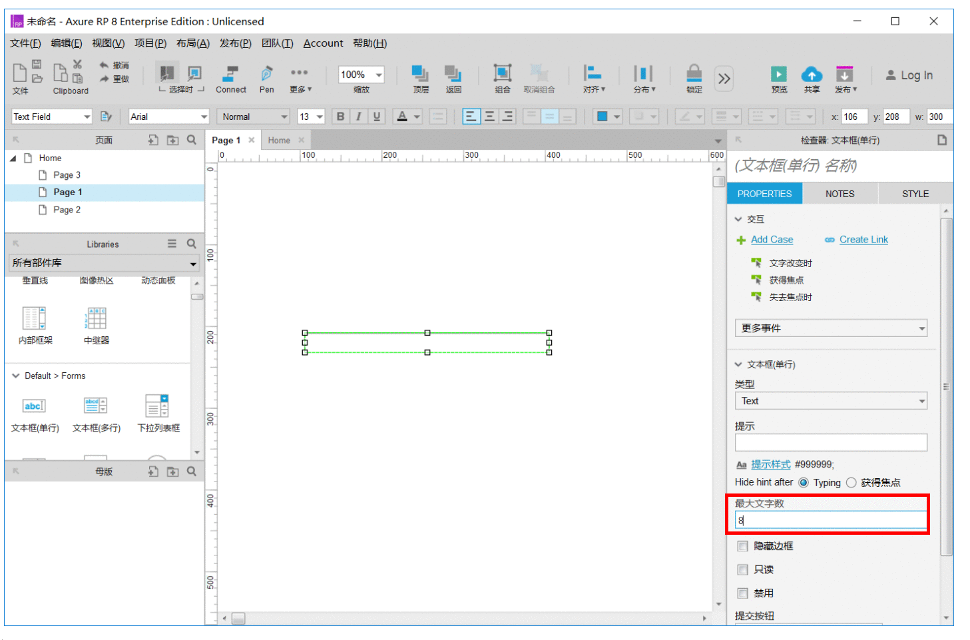Open the Arial font dropdown
Viewport: 970px width, 640px height.
[x=169, y=117]
